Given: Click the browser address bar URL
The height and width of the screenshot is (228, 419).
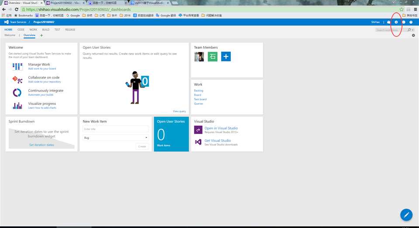Looking at the screenshot, I should click(78, 9).
